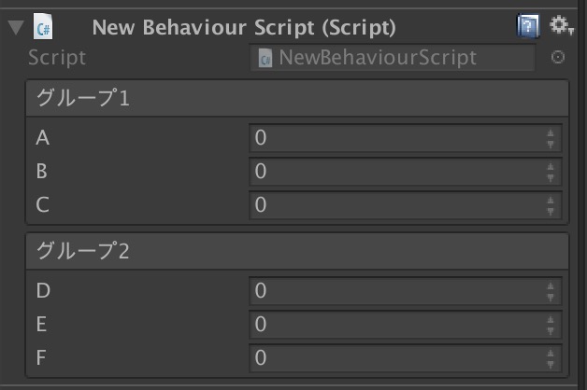
Task: Open the component help reference icon
Action: click(528, 26)
